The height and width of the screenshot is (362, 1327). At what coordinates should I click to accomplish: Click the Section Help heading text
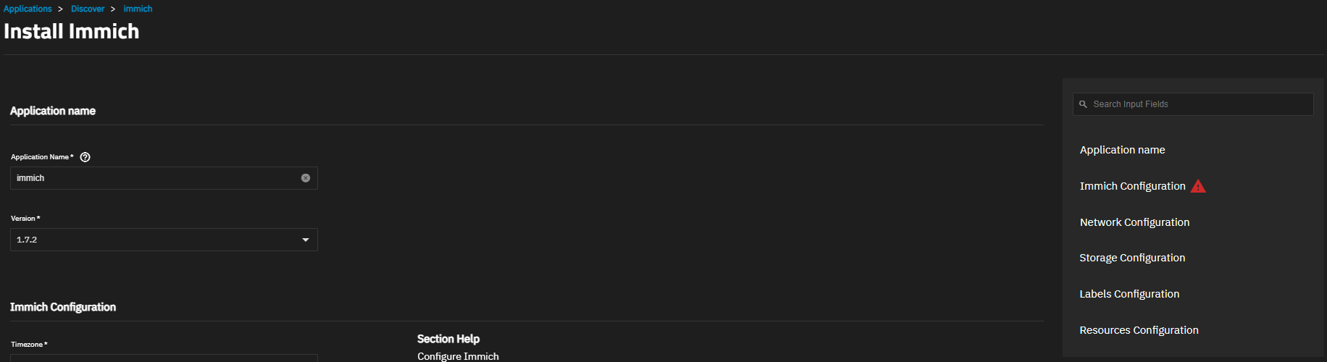(x=448, y=339)
